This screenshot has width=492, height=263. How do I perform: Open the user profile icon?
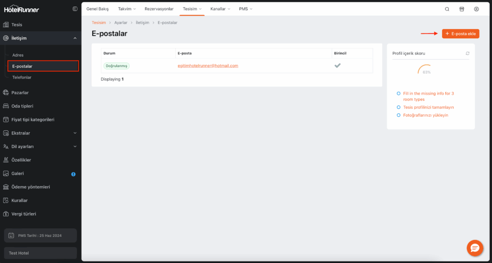(x=476, y=9)
